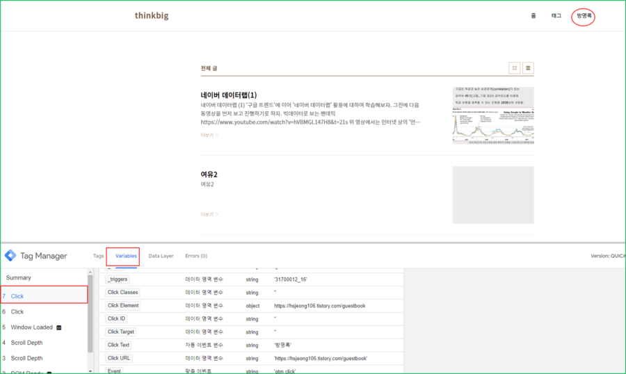
Task: Click the Click URL guestbook string value
Action: click(x=321, y=359)
